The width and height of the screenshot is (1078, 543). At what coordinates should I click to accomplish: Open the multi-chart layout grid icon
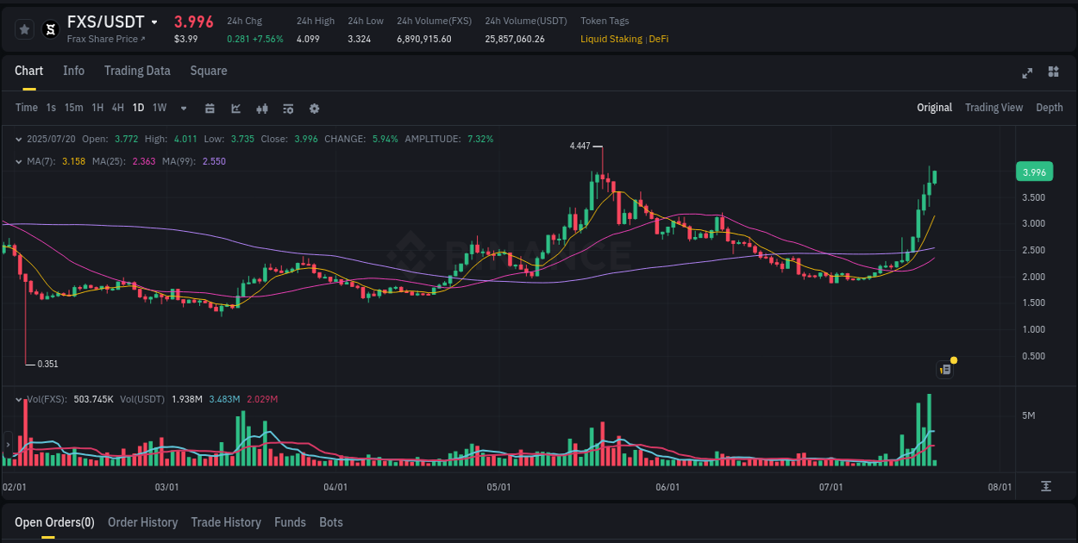(x=1052, y=74)
